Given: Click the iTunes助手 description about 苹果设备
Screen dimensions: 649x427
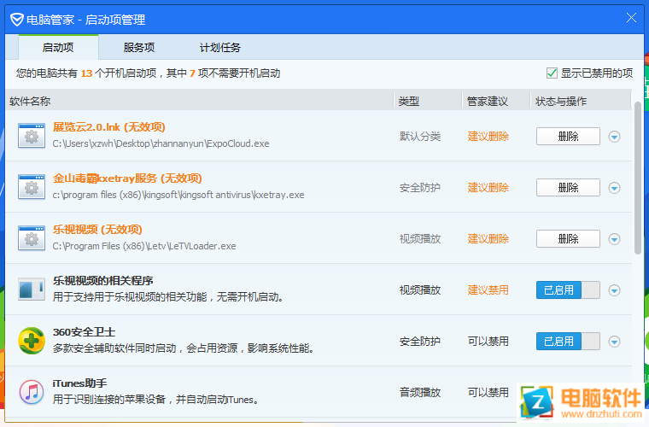Looking at the screenshot, I should click(x=156, y=400).
